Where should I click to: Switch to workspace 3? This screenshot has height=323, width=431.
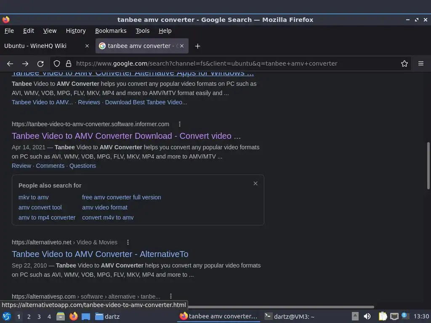coord(39,317)
